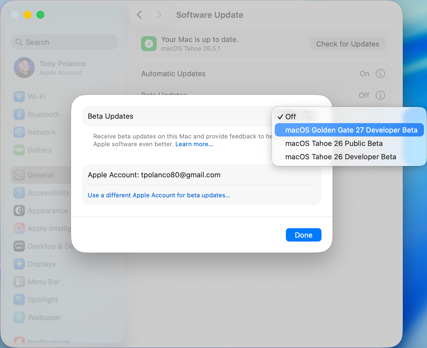The image size is (427, 348).
Task: Open Network settings icon
Action: 19,132
